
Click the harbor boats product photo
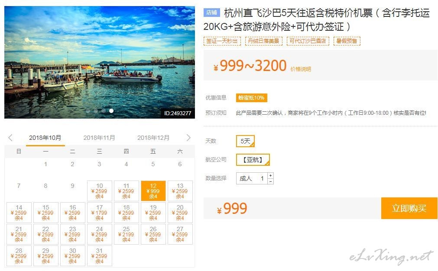[x=100, y=62]
